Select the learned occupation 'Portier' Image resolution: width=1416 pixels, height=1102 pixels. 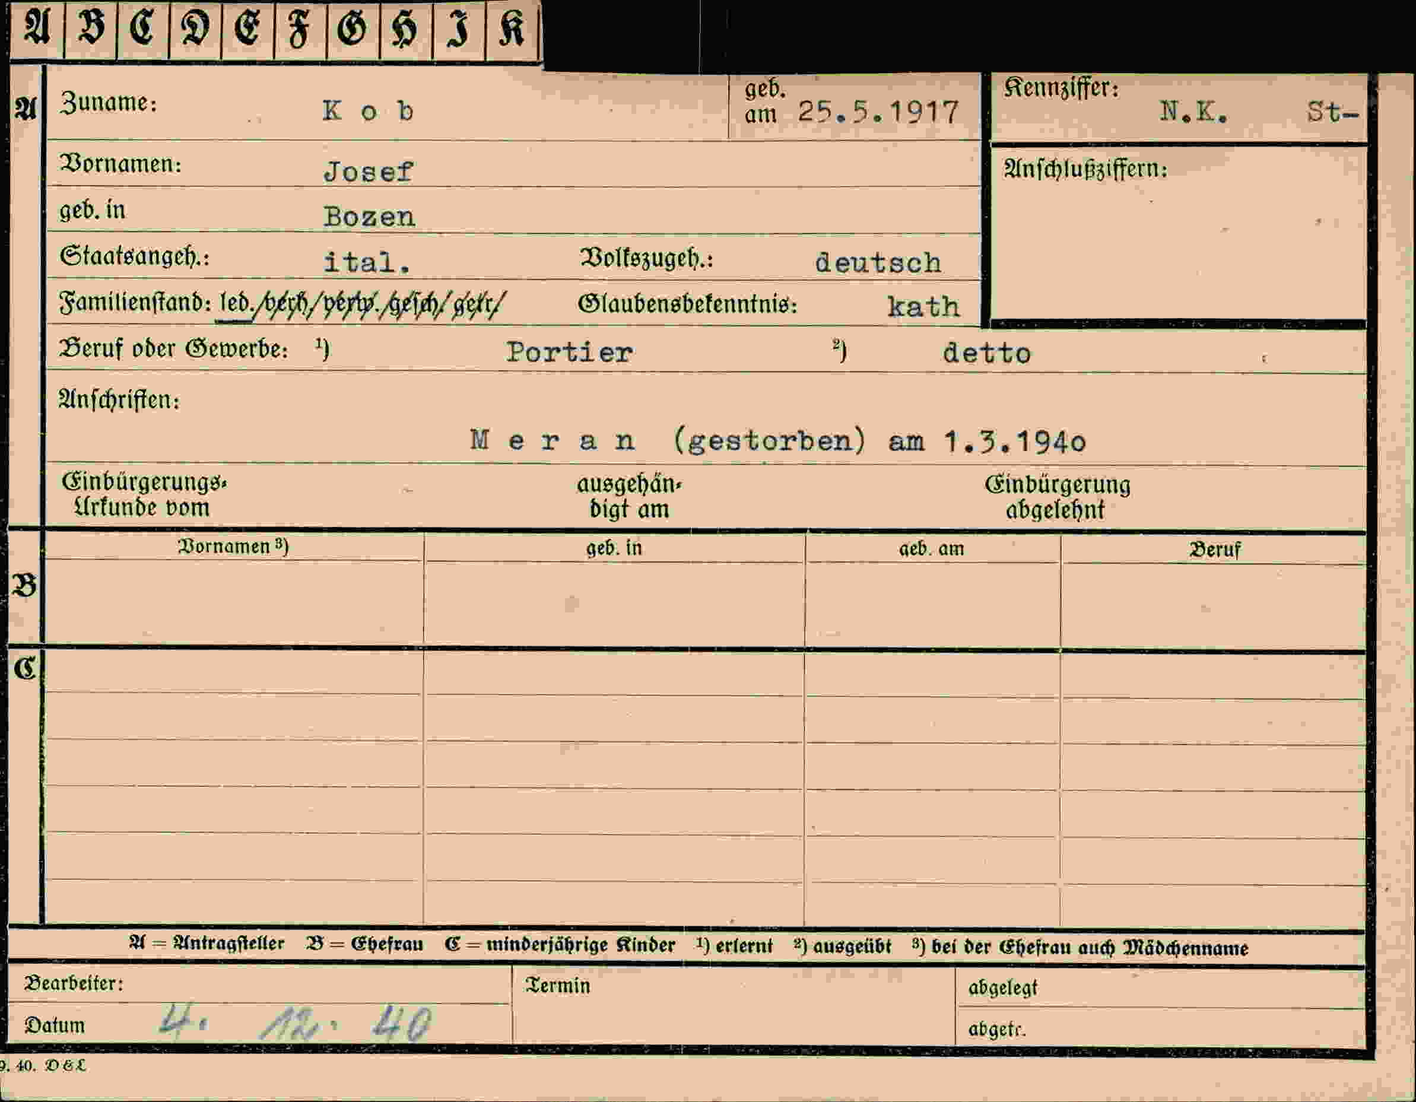tap(569, 352)
